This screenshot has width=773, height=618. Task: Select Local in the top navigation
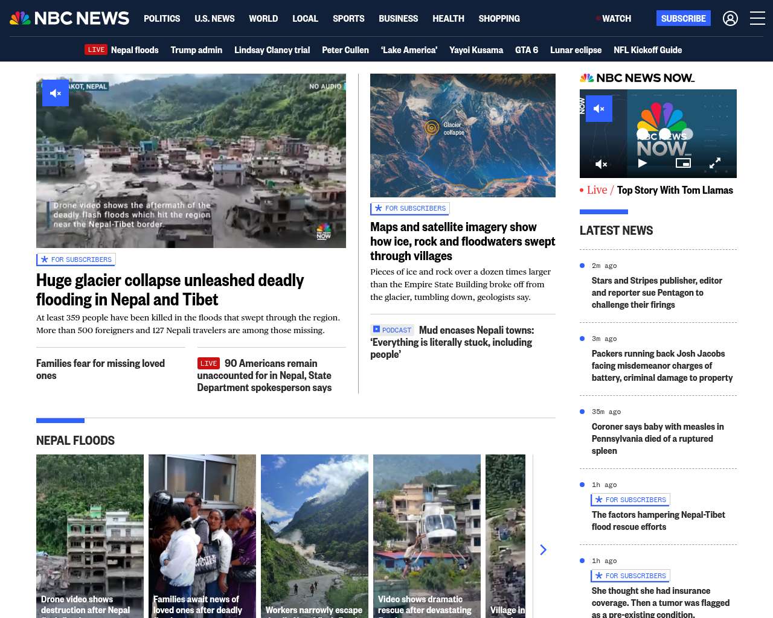click(x=305, y=19)
